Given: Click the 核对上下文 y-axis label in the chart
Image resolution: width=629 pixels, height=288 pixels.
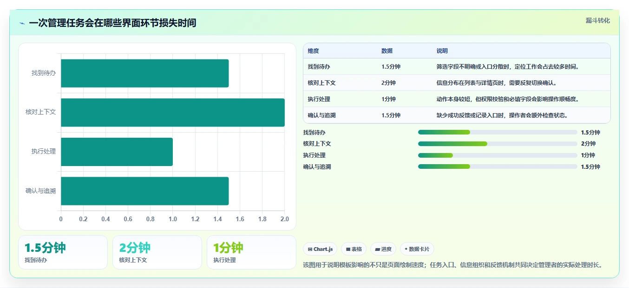Looking at the screenshot, I should [x=41, y=112].
